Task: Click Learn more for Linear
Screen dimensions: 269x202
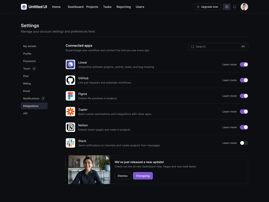Action: click(229, 64)
